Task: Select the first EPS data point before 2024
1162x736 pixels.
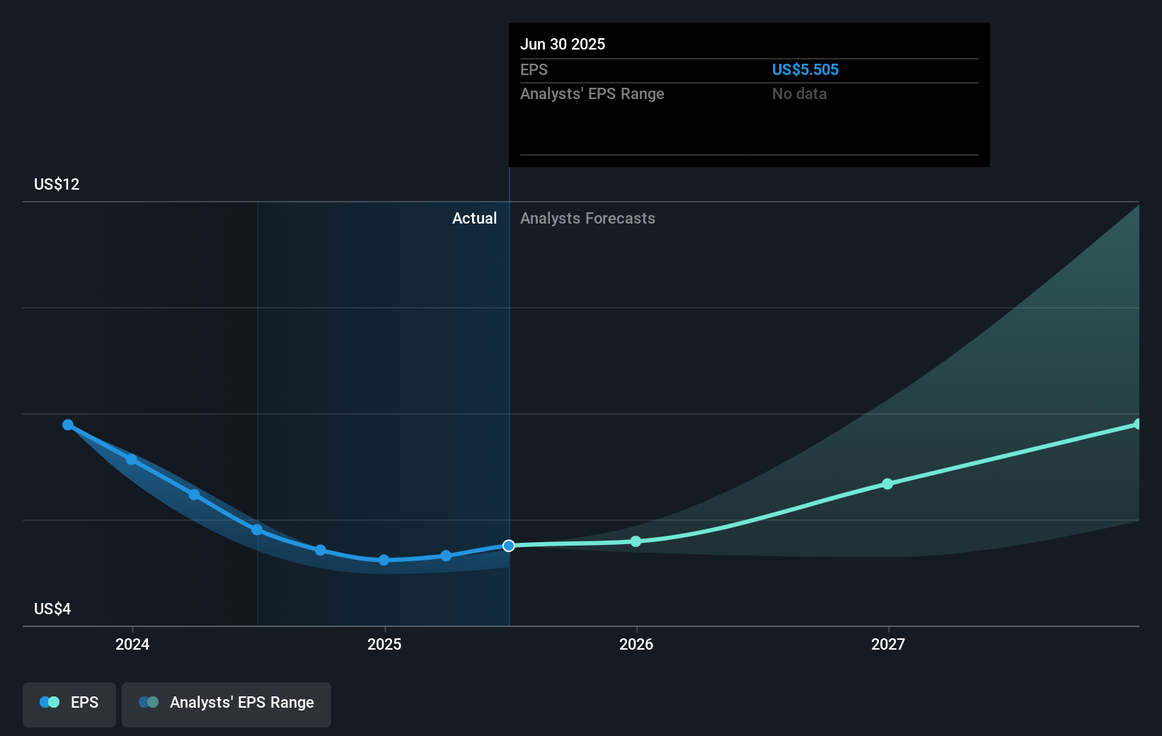Action: click(x=68, y=425)
